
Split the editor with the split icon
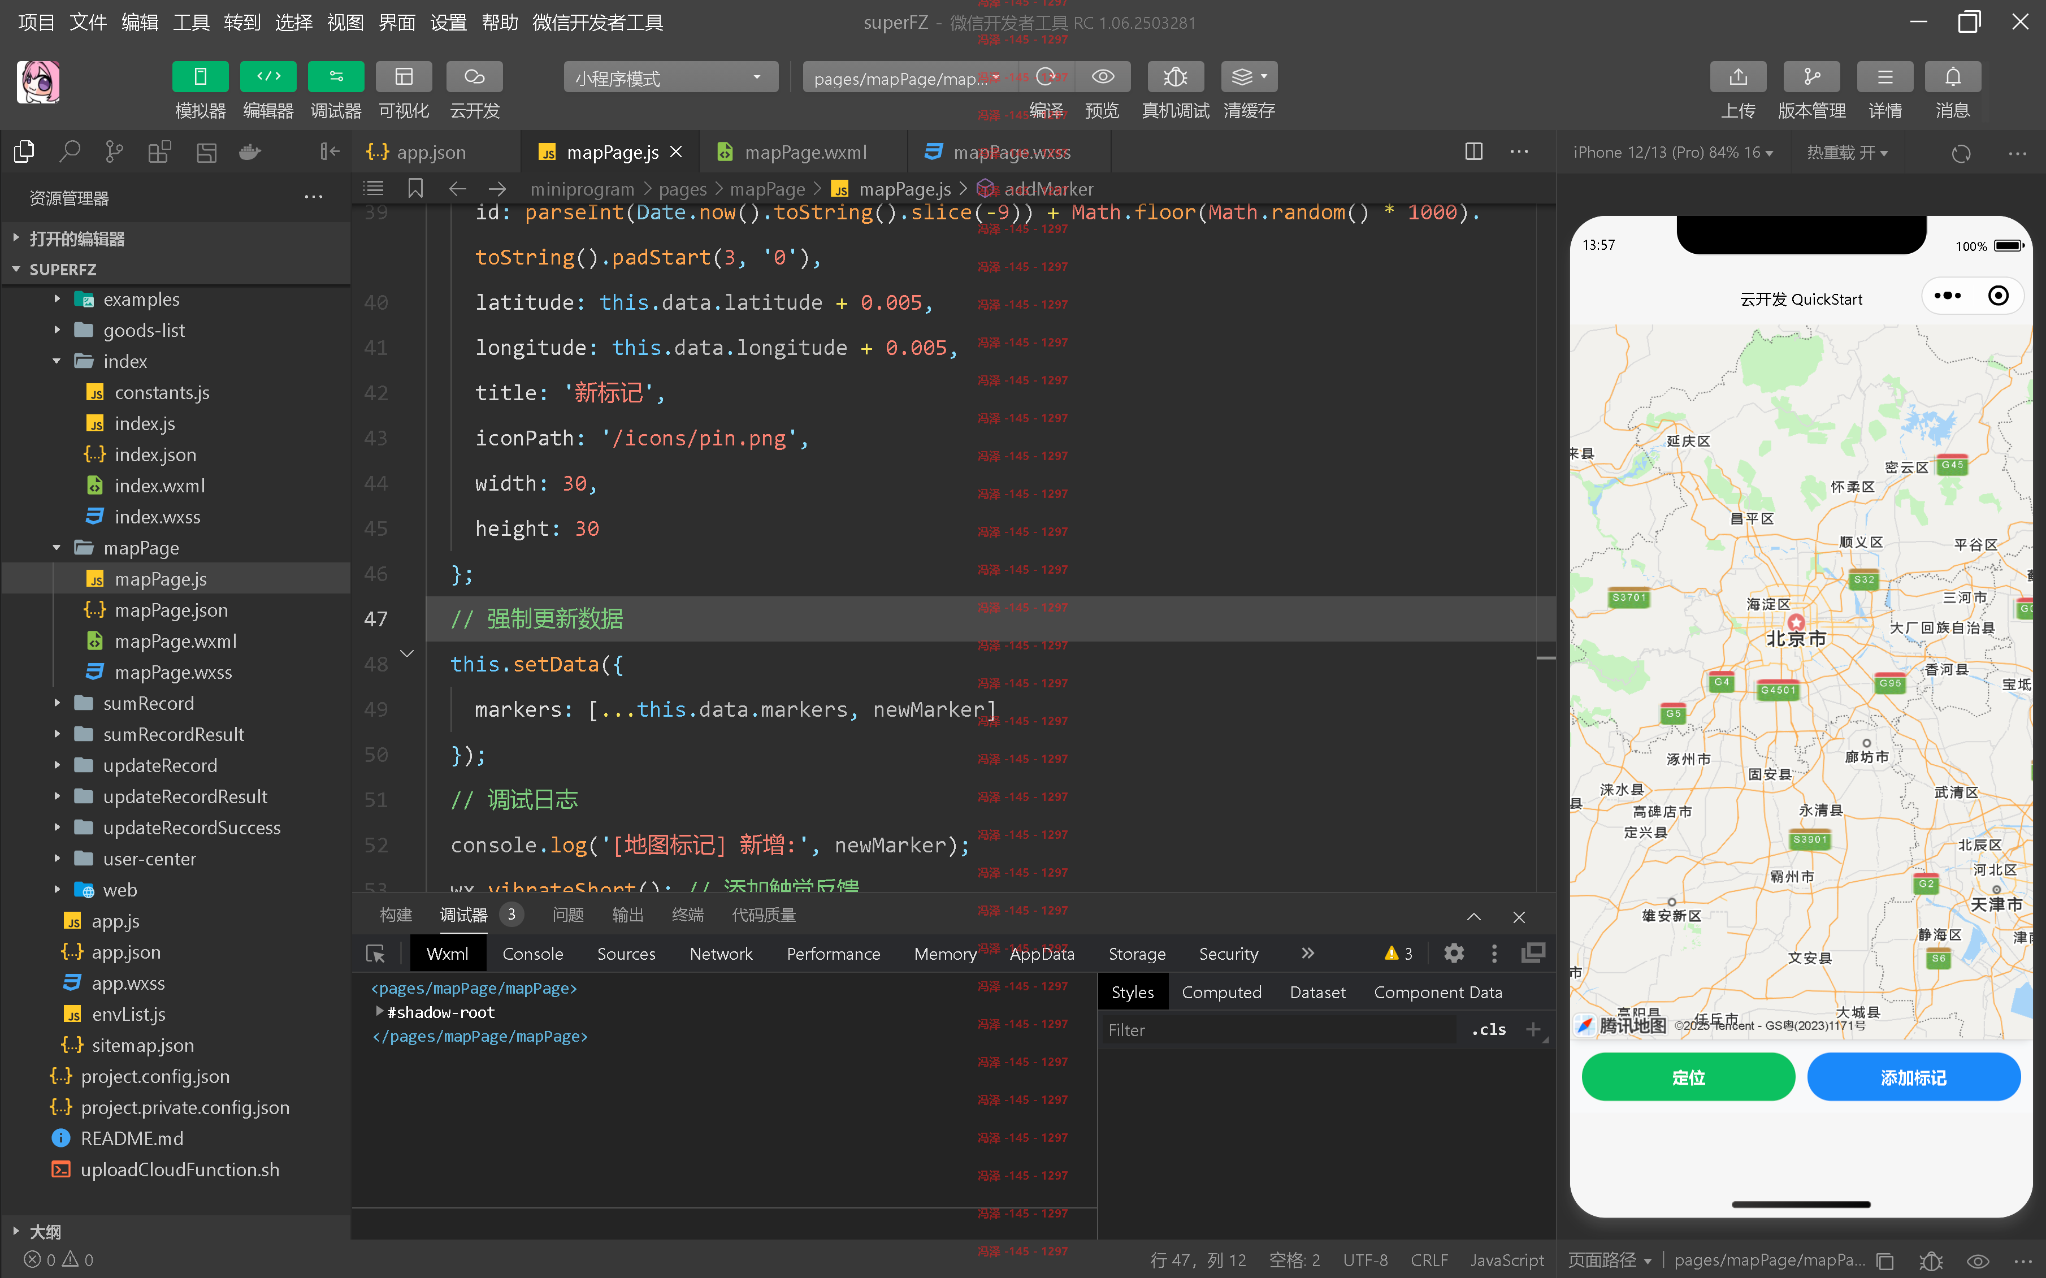click(x=1474, y=151)
